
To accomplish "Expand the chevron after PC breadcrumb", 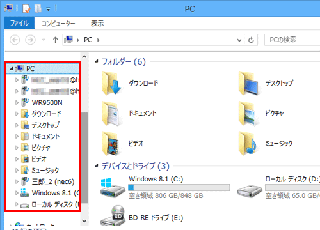I will [x=99, y=40].
